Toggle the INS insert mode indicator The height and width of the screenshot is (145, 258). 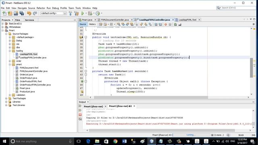click(254, 135)
